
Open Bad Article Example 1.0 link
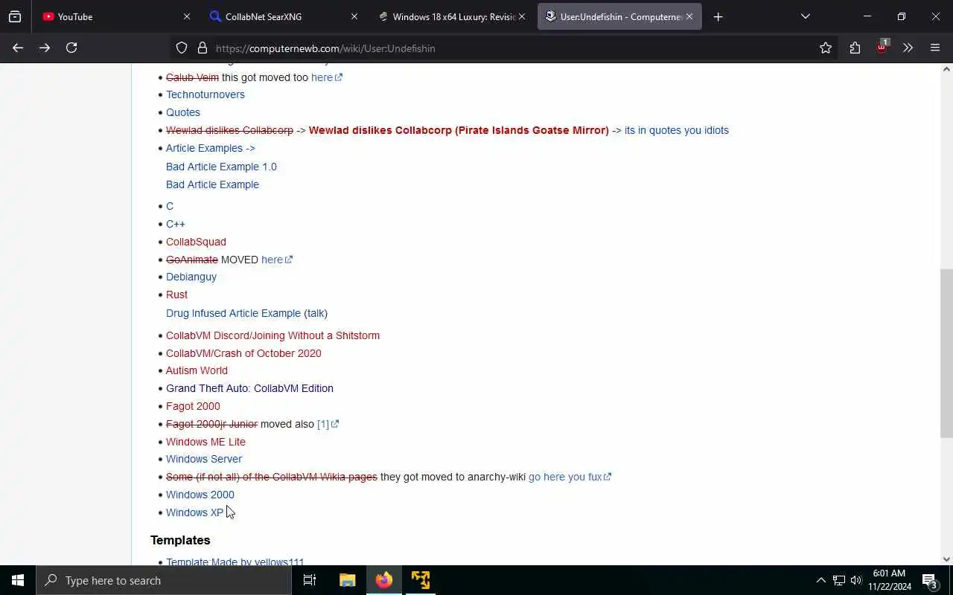tap(221, 167)
